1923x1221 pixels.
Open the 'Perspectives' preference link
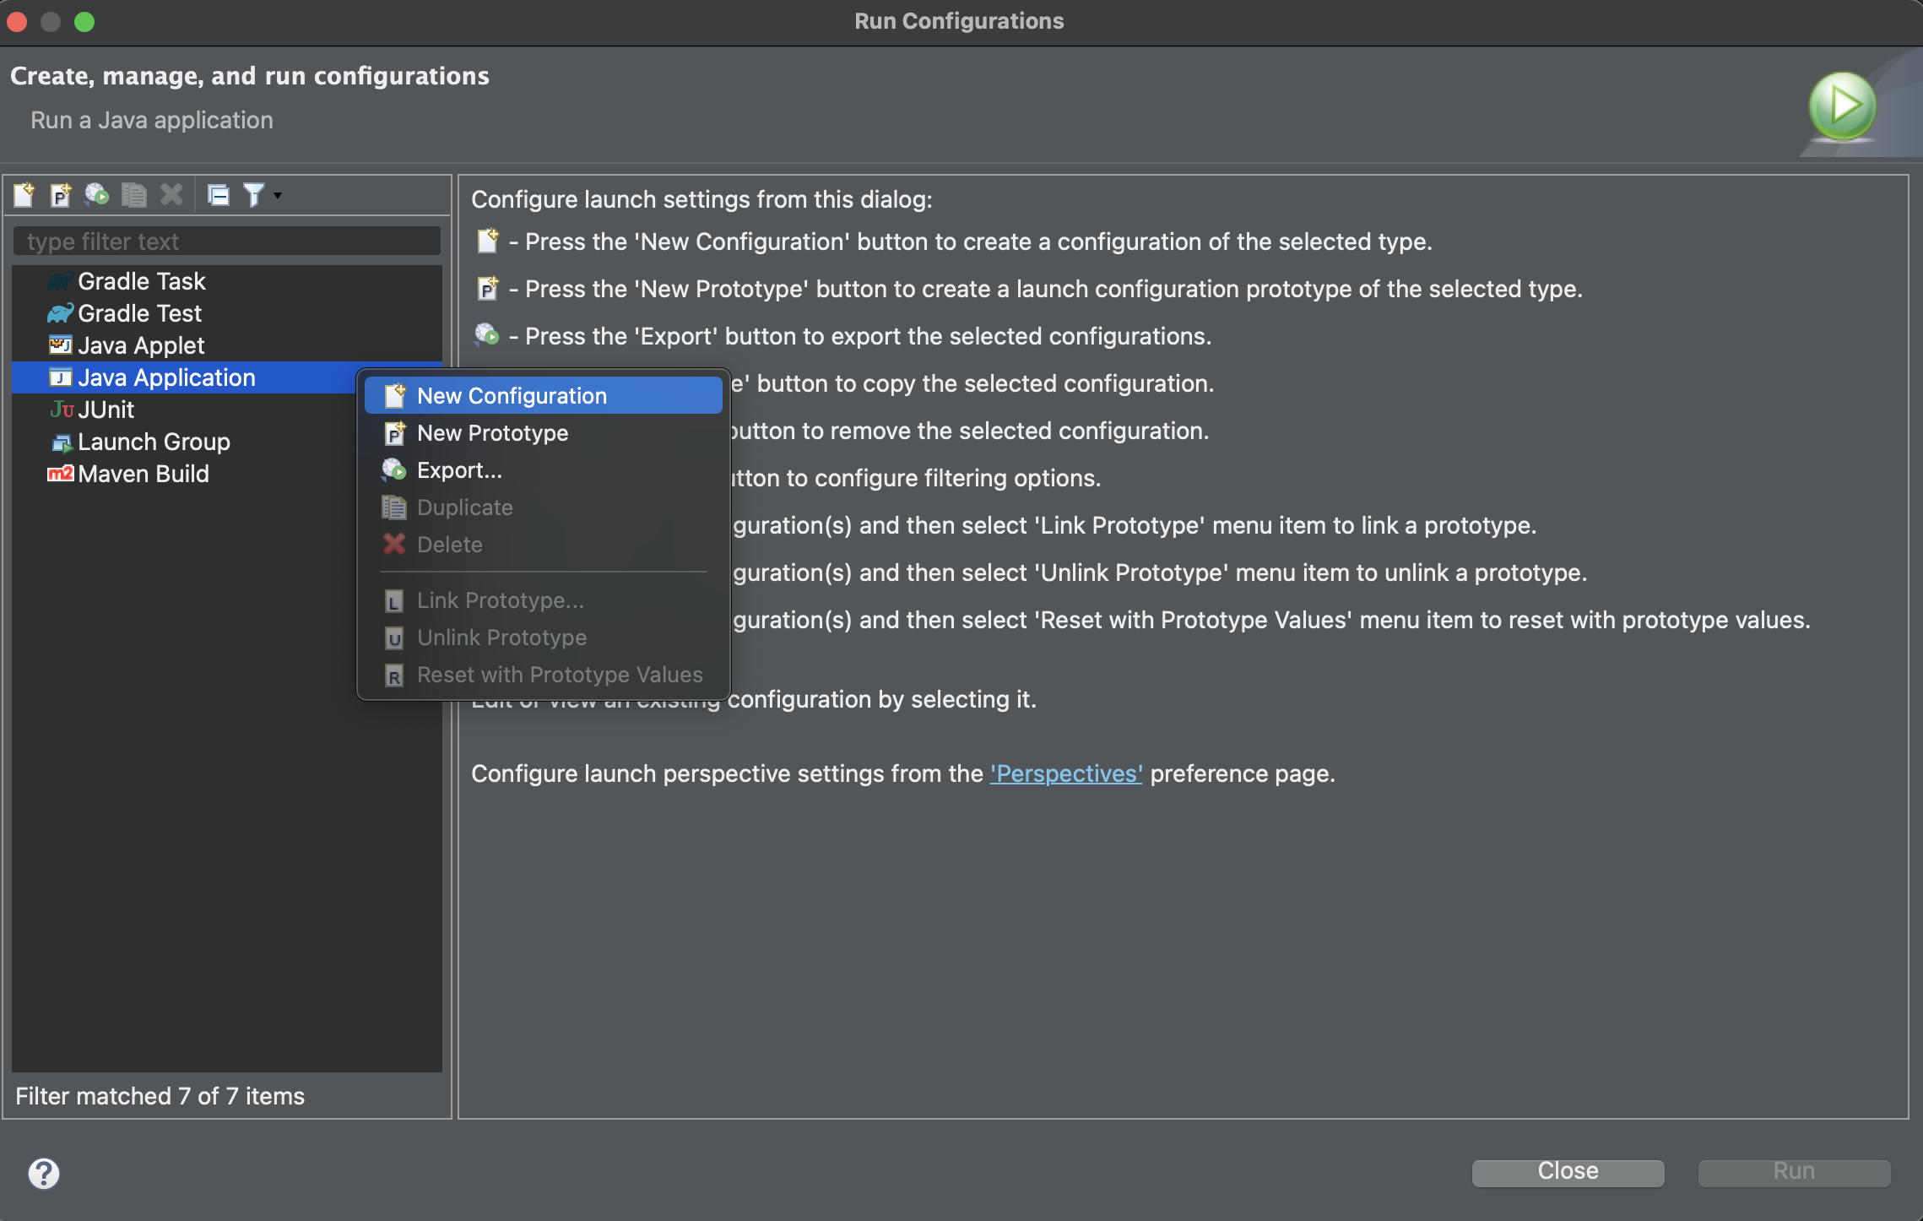tap(1065, 773)
